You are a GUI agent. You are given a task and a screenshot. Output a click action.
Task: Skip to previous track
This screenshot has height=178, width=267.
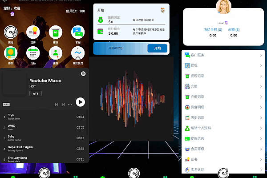tap(57, 105)
